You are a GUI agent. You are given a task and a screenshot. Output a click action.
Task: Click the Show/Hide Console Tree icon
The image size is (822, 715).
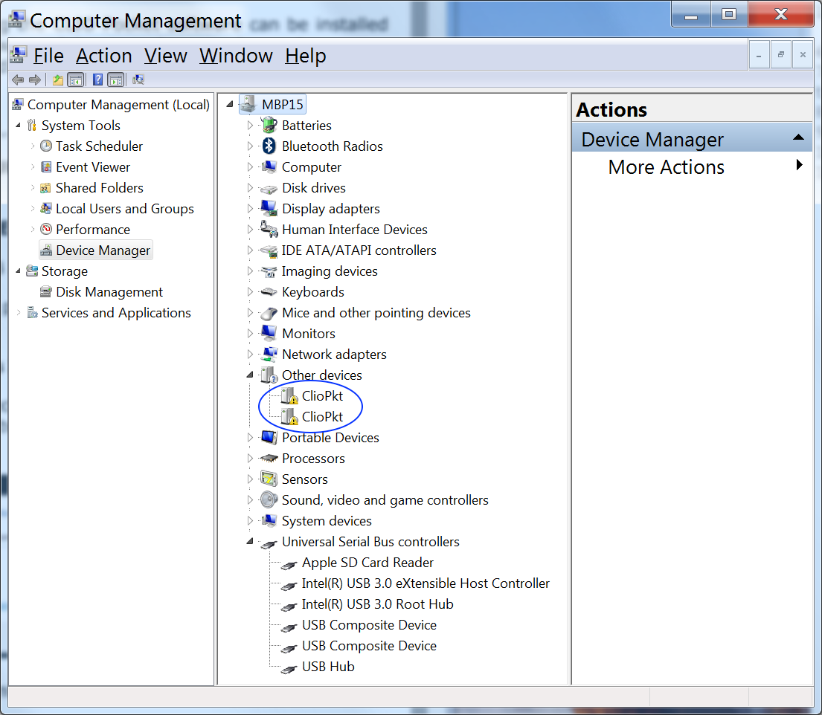[x=76, y=80]
